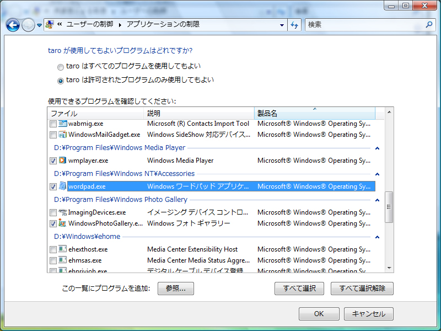Confirm with the OK button
This screenshot has width=441, height=331.
pos(319,314)
